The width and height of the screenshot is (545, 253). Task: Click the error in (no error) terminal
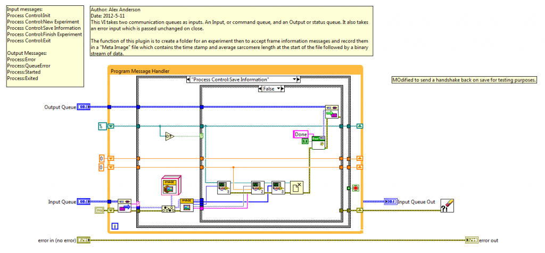point(84,240)
